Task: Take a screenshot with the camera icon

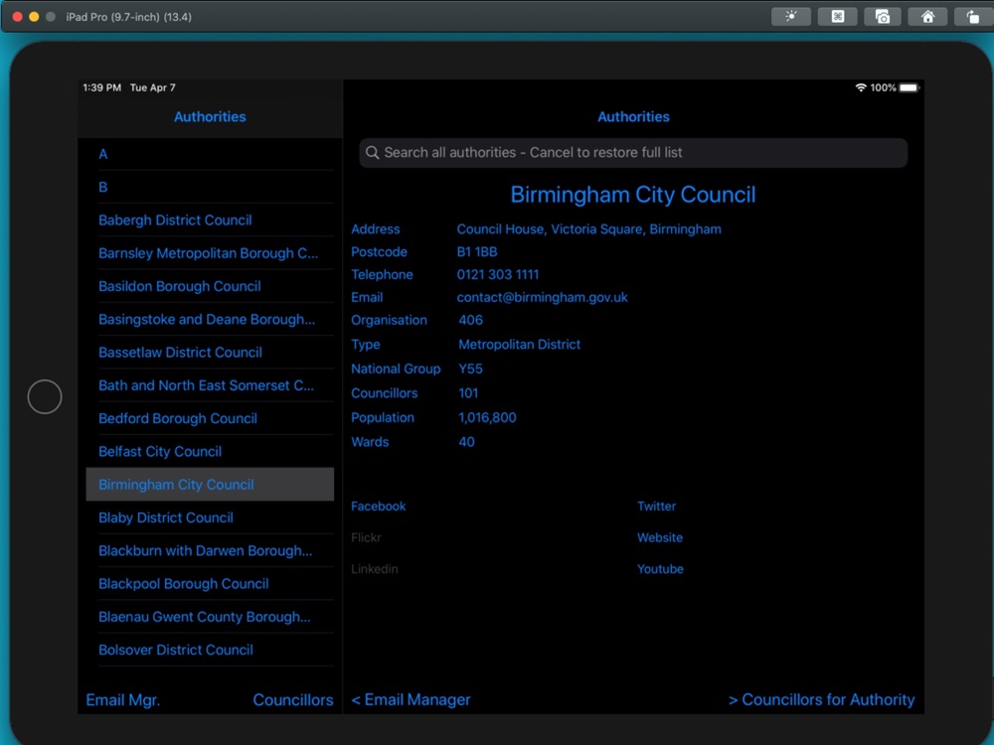Action: click(x=883, y=17)
